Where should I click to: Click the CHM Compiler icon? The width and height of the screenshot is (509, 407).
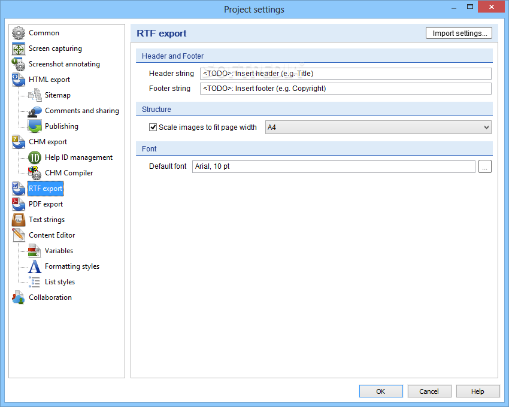(35, 173)
